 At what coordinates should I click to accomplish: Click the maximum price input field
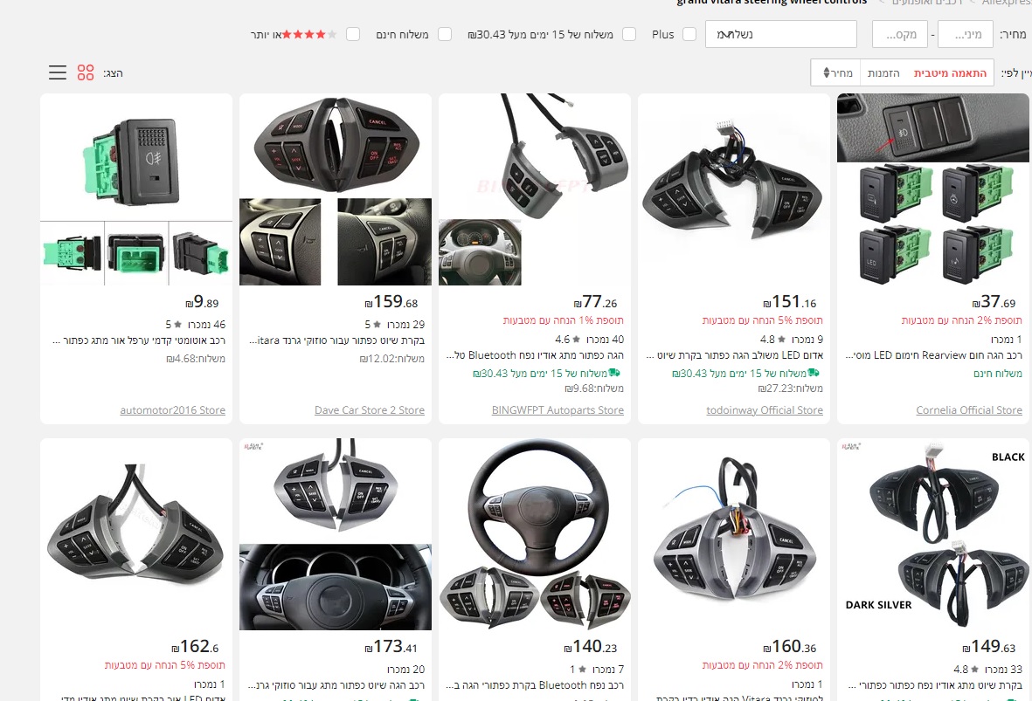click(899, 34)
